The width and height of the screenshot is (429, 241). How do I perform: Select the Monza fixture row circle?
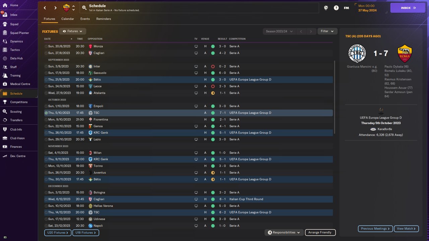(x=46, y=46)
